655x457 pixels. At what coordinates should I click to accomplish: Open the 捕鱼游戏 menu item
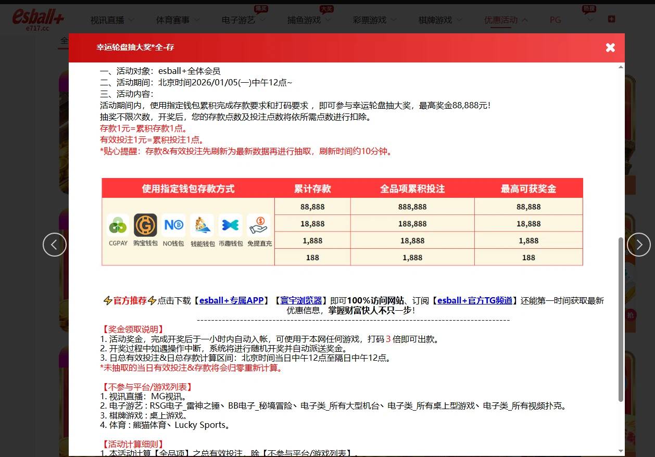[304, 20]
